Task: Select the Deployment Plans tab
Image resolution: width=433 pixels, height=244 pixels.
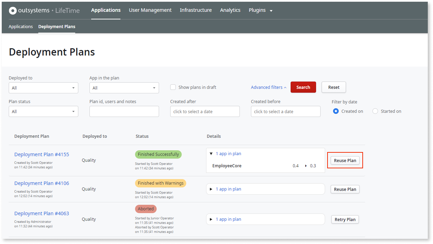Action: pos(57,26)
